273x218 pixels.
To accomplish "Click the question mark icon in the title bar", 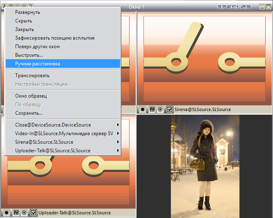I will [31, 6].
